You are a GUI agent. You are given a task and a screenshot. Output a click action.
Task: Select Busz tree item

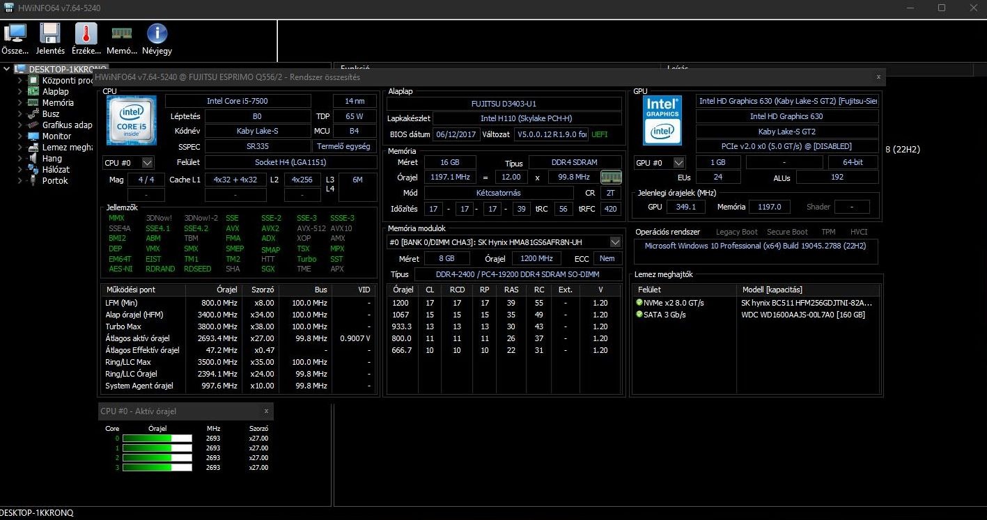[51, 113]
